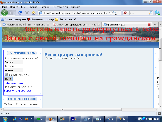The height and width of the screenshot is (122, 162).
Task: Click the Забыли логин? link
Action: coord(14,83)
